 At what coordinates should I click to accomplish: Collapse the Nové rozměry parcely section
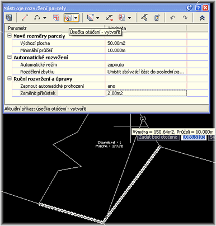(10, 35)
